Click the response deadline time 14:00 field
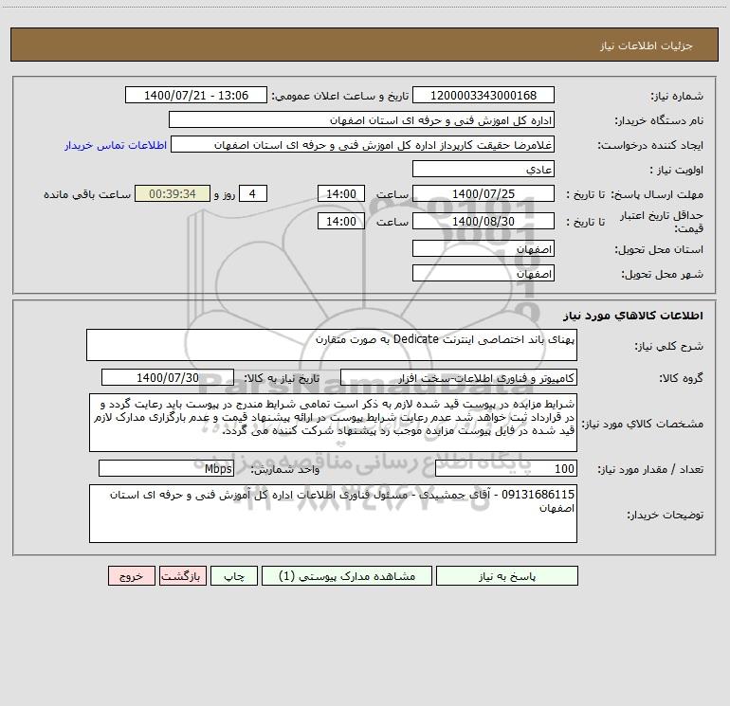This screenshot has height=706, width=730. point(341,193)
